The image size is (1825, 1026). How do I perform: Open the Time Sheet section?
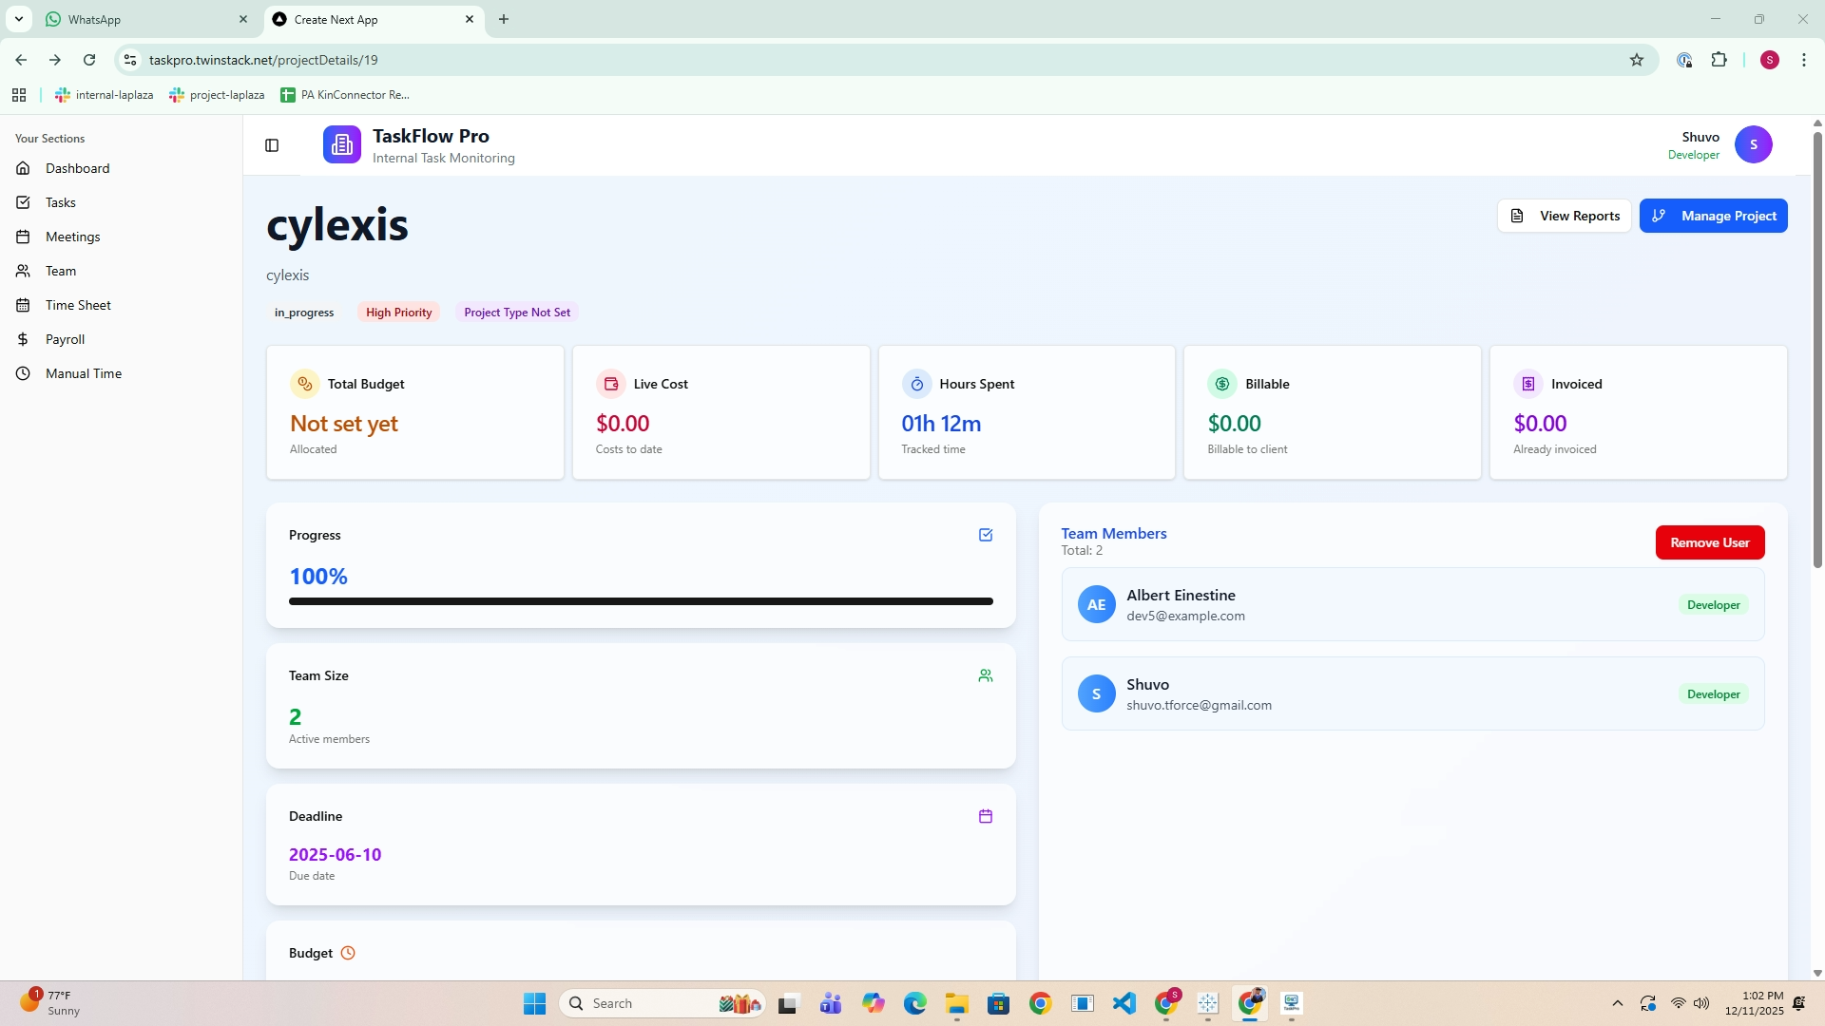(78, 305)
